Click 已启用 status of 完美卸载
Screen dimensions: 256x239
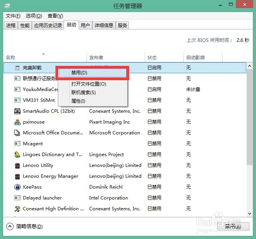[x=154, y=68]
